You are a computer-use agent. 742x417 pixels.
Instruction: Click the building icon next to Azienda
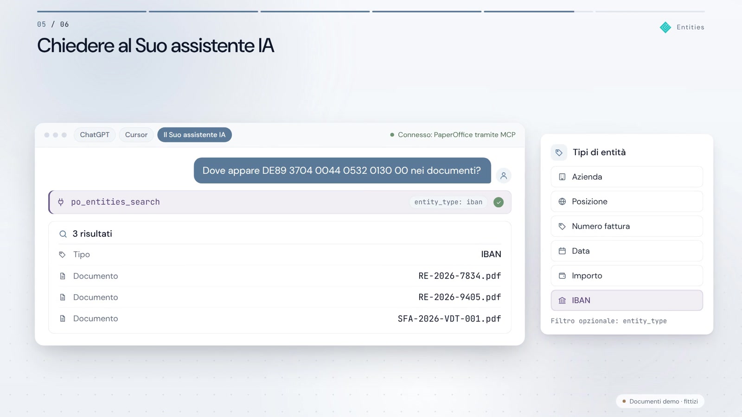[x=562, y=177]
